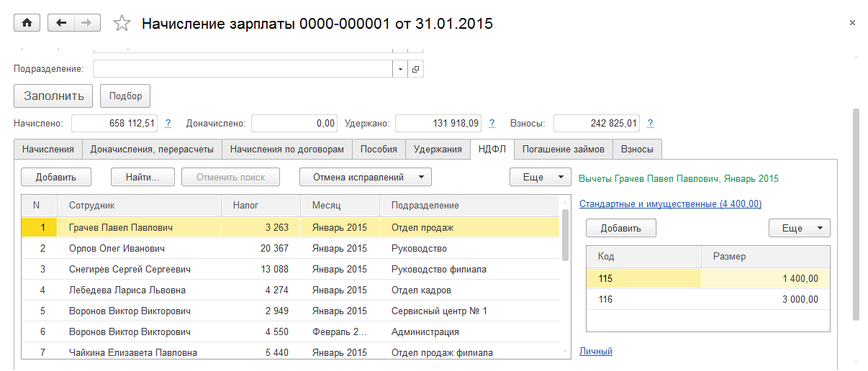Select row Чайкина Елизавета Павловна
This screenshot has width=868, height=371.
tap(290, 352)
